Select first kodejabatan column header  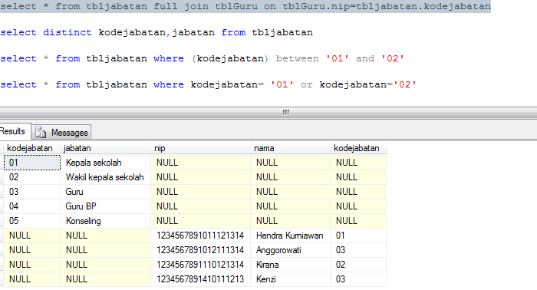32,148
